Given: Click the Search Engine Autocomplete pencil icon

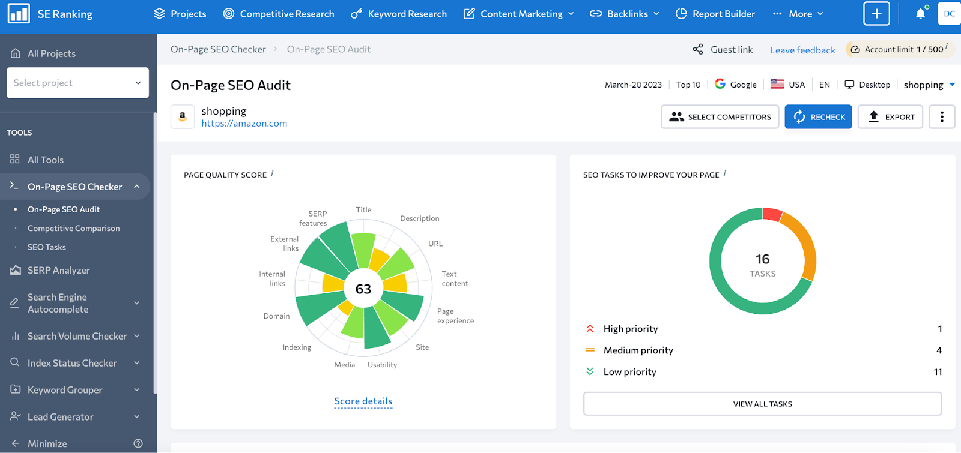Looking at the screenshot, I should pos(15,302).
